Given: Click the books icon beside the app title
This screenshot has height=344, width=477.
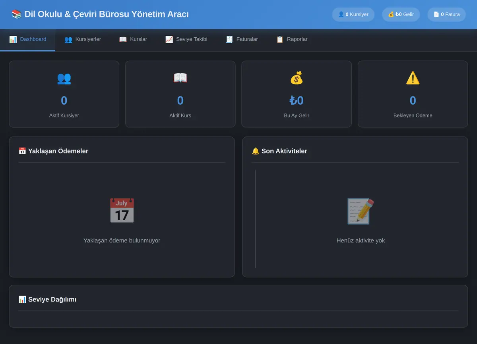Looking at the screenshot, I should coord(17,14).
